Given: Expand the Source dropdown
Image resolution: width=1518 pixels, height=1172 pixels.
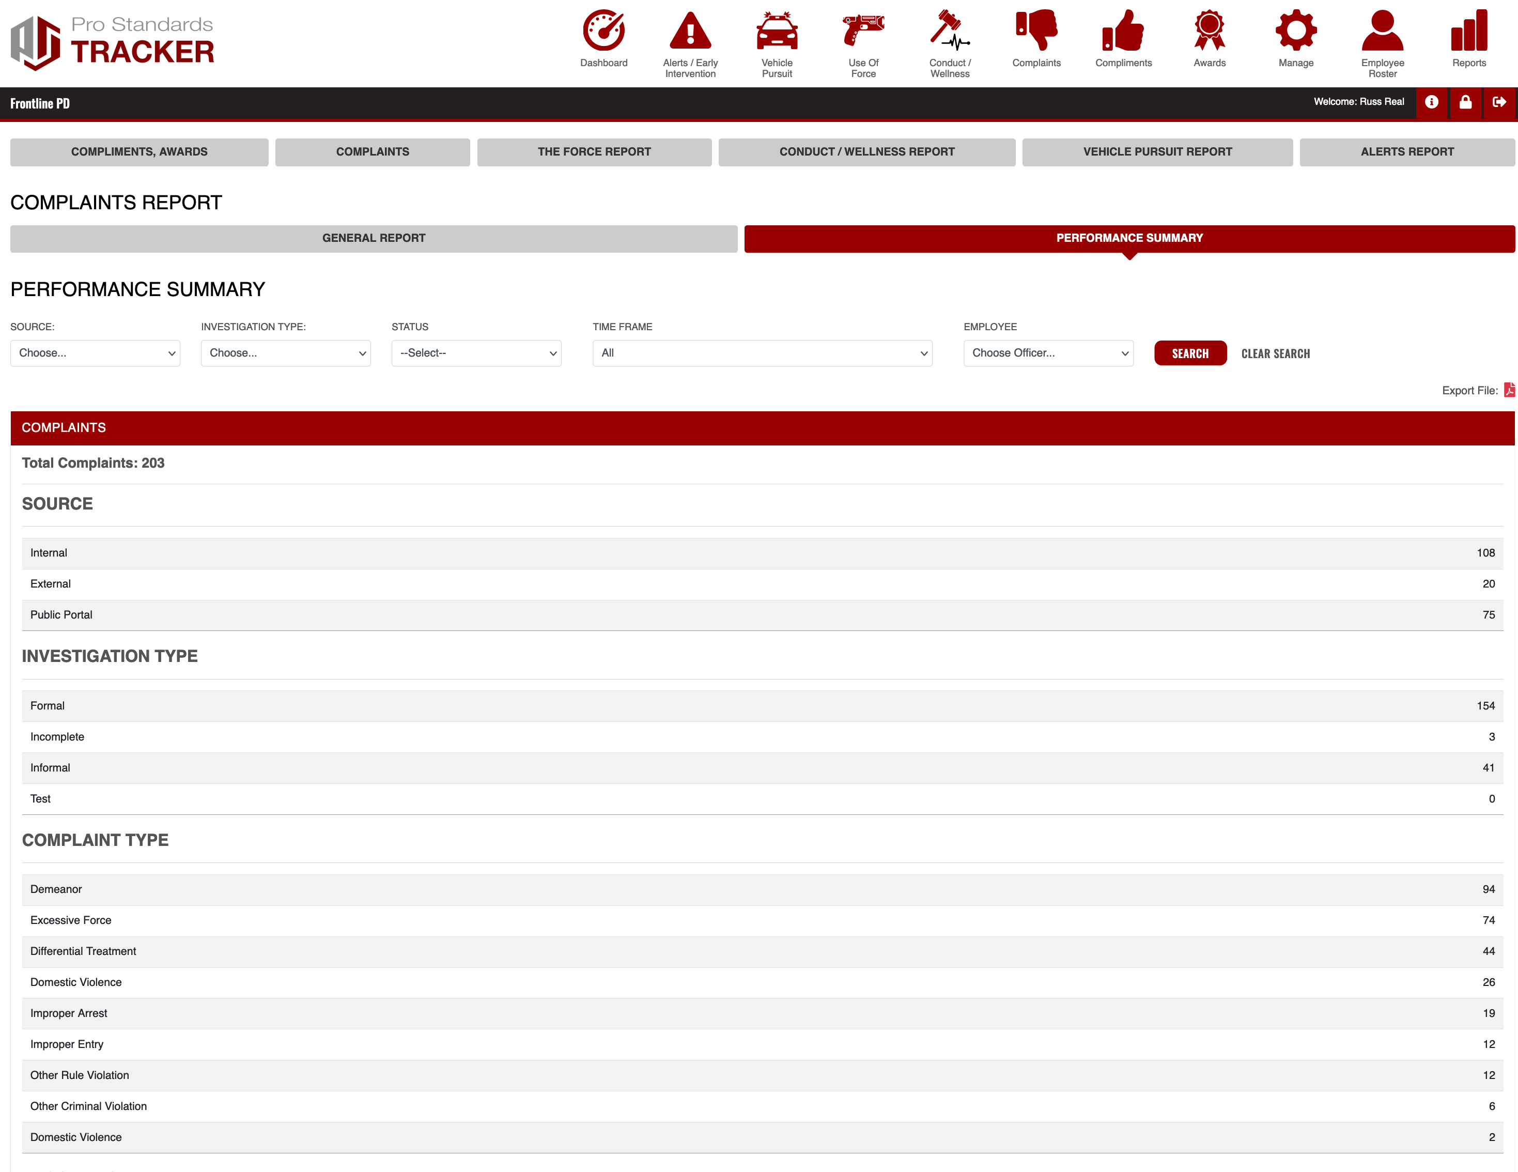Looking at the screenshot, I should [x=95, y=353].
